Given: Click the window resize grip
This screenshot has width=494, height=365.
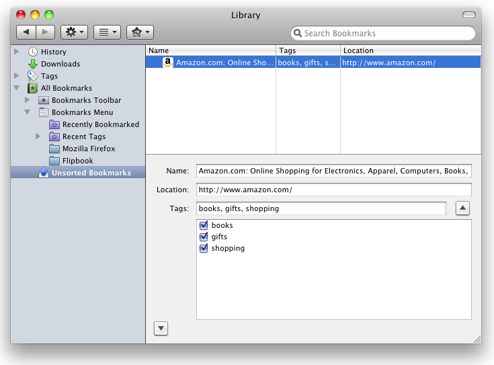Looking at the screenshot, I should pos(477,339).
